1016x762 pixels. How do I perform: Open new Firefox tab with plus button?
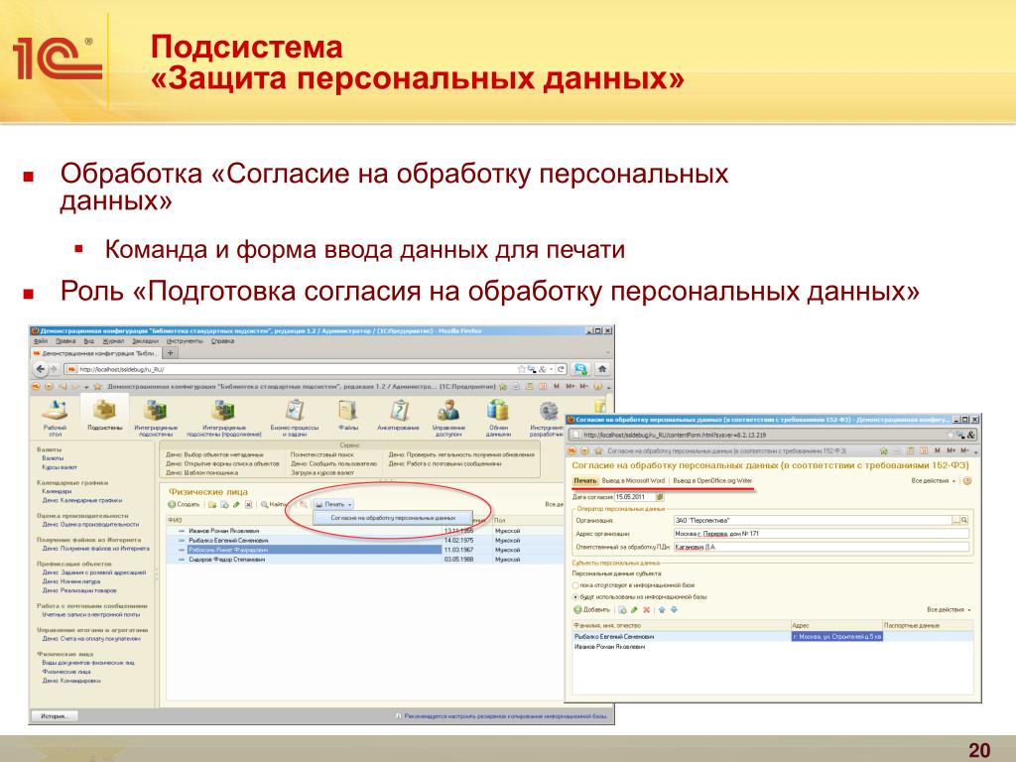[171, 353]
